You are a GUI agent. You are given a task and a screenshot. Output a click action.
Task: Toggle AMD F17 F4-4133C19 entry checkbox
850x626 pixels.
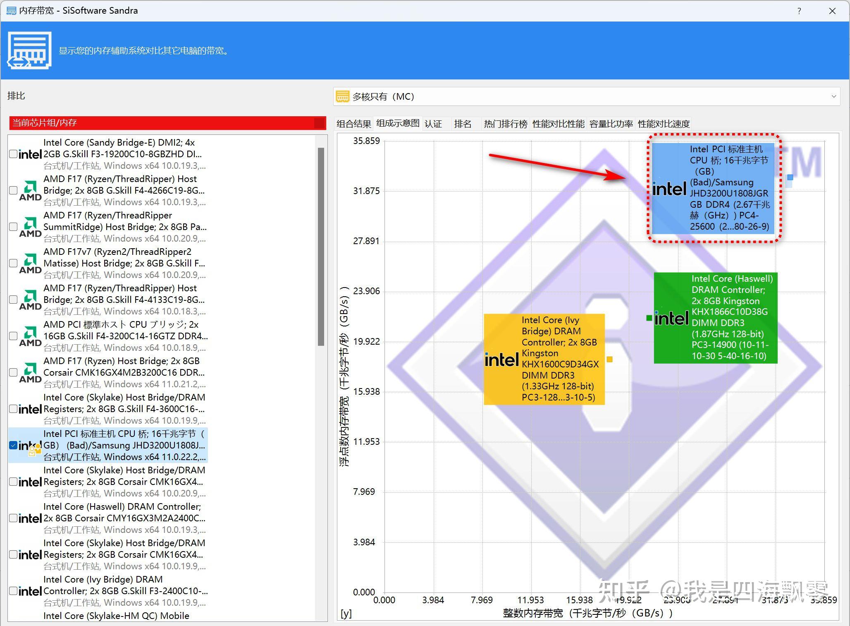pos(13,300)
